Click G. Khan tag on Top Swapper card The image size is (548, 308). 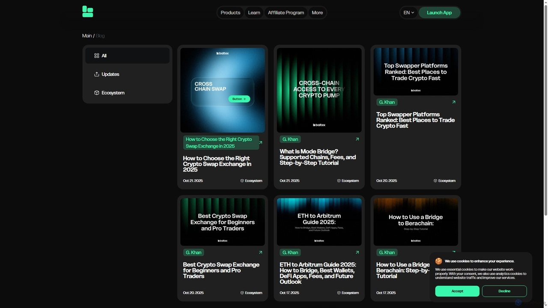(x=387, y=102)
